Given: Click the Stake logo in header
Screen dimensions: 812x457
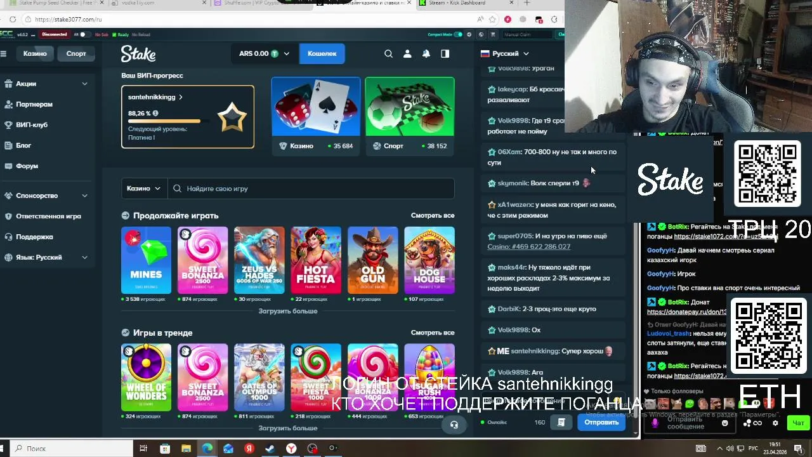Looking at the screenshot, I should pos(138,54).
